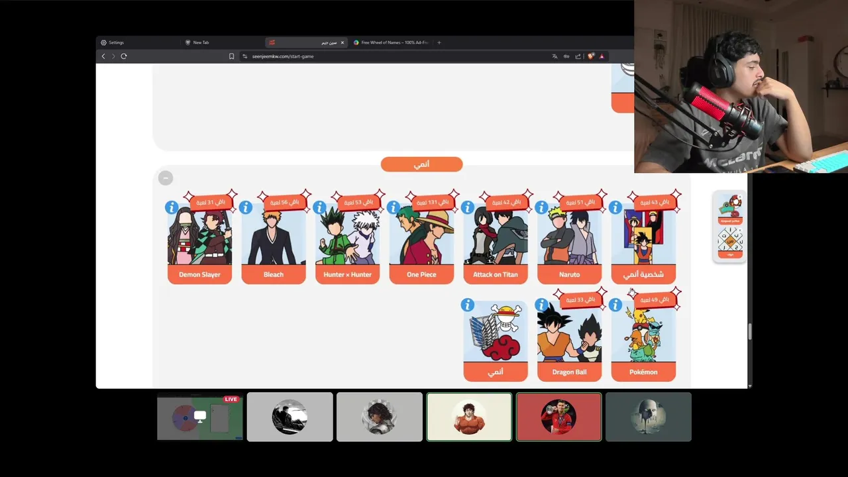The height and width of the screenshot is (477, 848).
Task: Share this page from the toolbar
Action: [578, 56]
